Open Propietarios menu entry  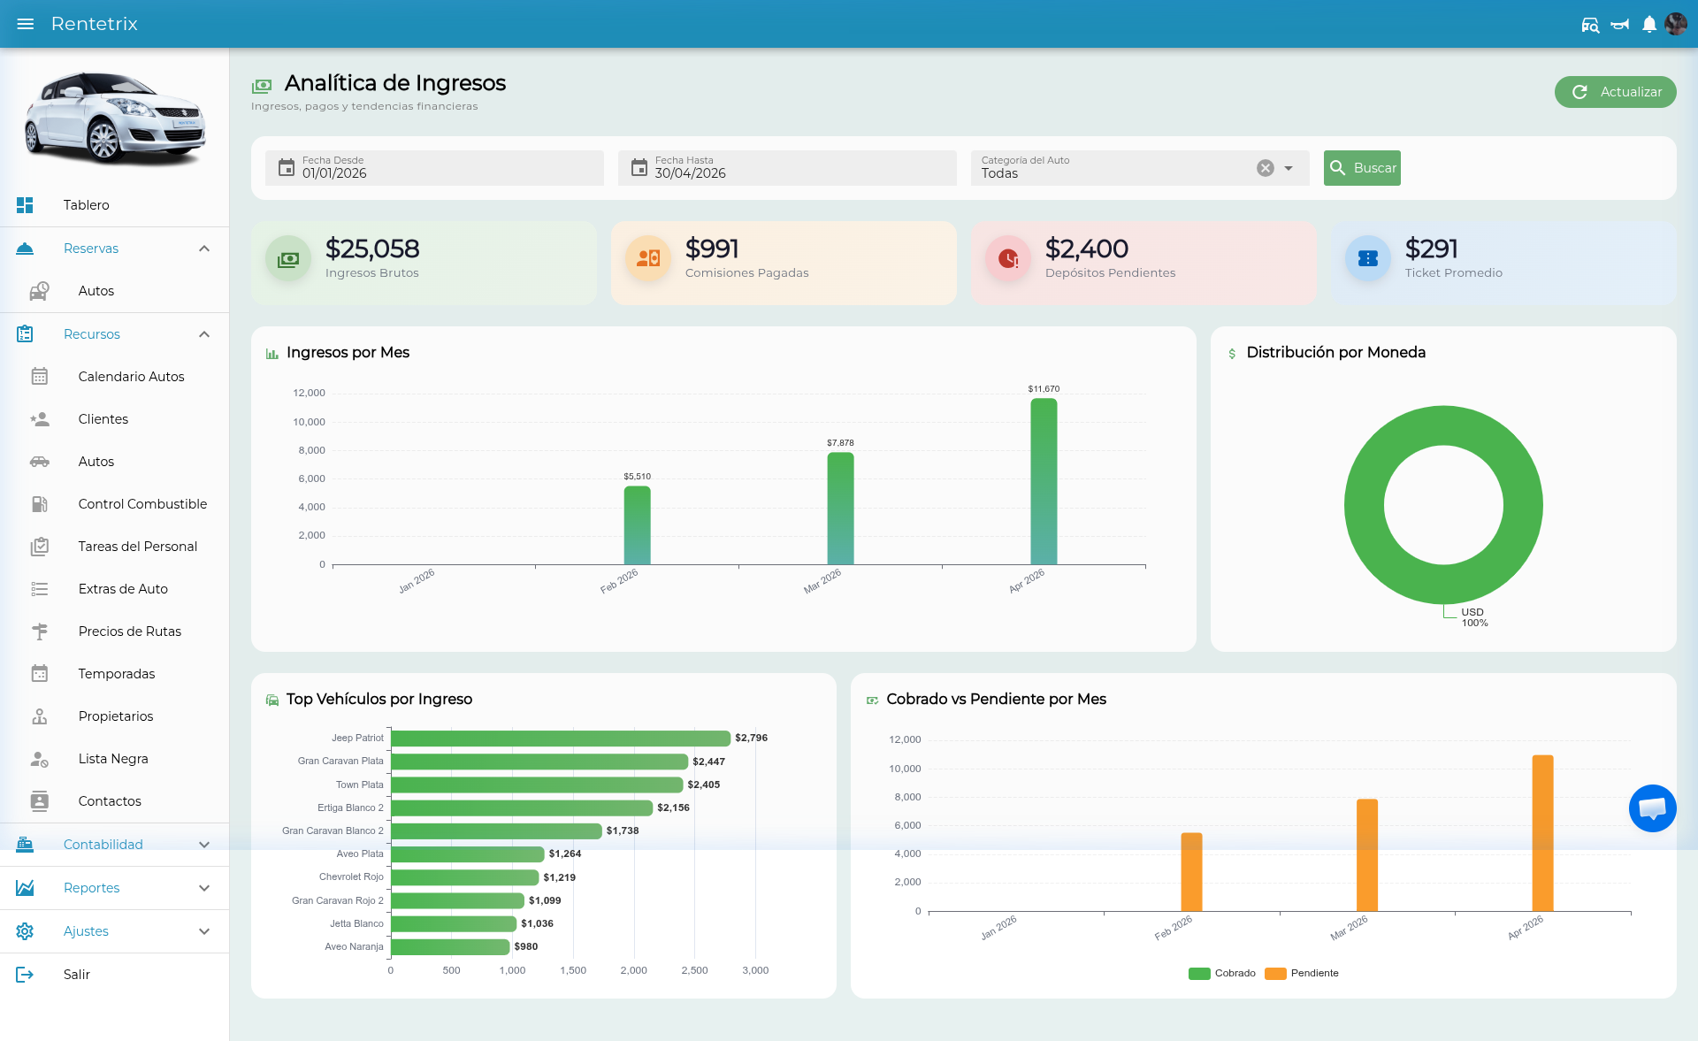115,716
